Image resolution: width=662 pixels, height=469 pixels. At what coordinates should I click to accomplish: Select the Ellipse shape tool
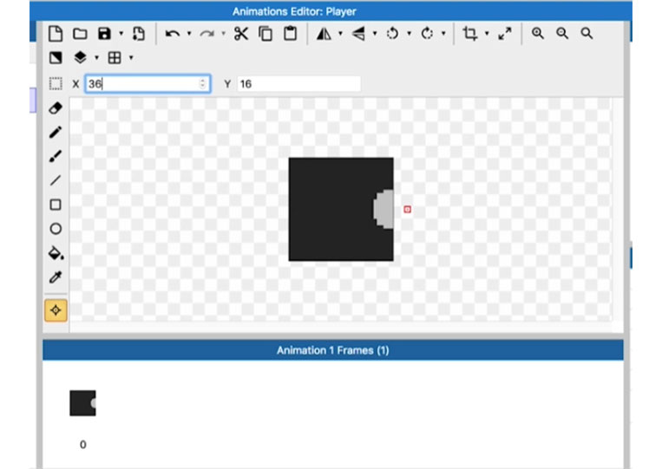pos(56,229)
